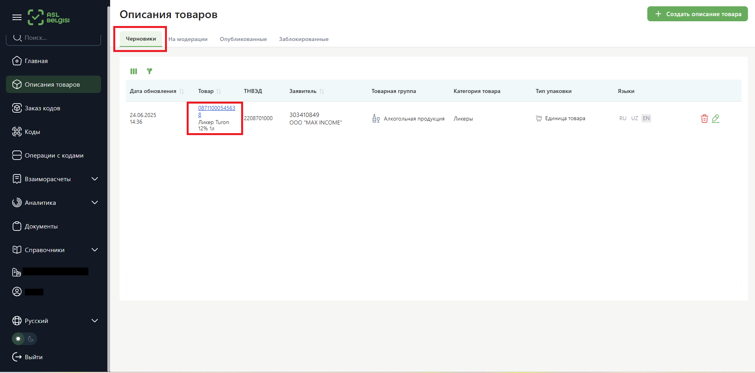Screen dimensions: 755x373
Task: Switch to dark theme moon toggle
Action: pyautogui.click(x=31, y=339)
